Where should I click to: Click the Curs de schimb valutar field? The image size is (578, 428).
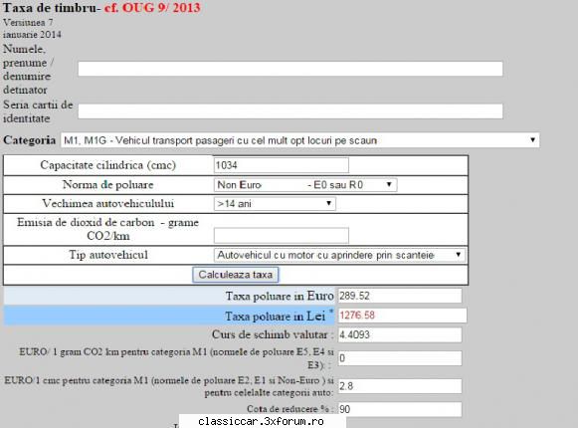(400, 335)
